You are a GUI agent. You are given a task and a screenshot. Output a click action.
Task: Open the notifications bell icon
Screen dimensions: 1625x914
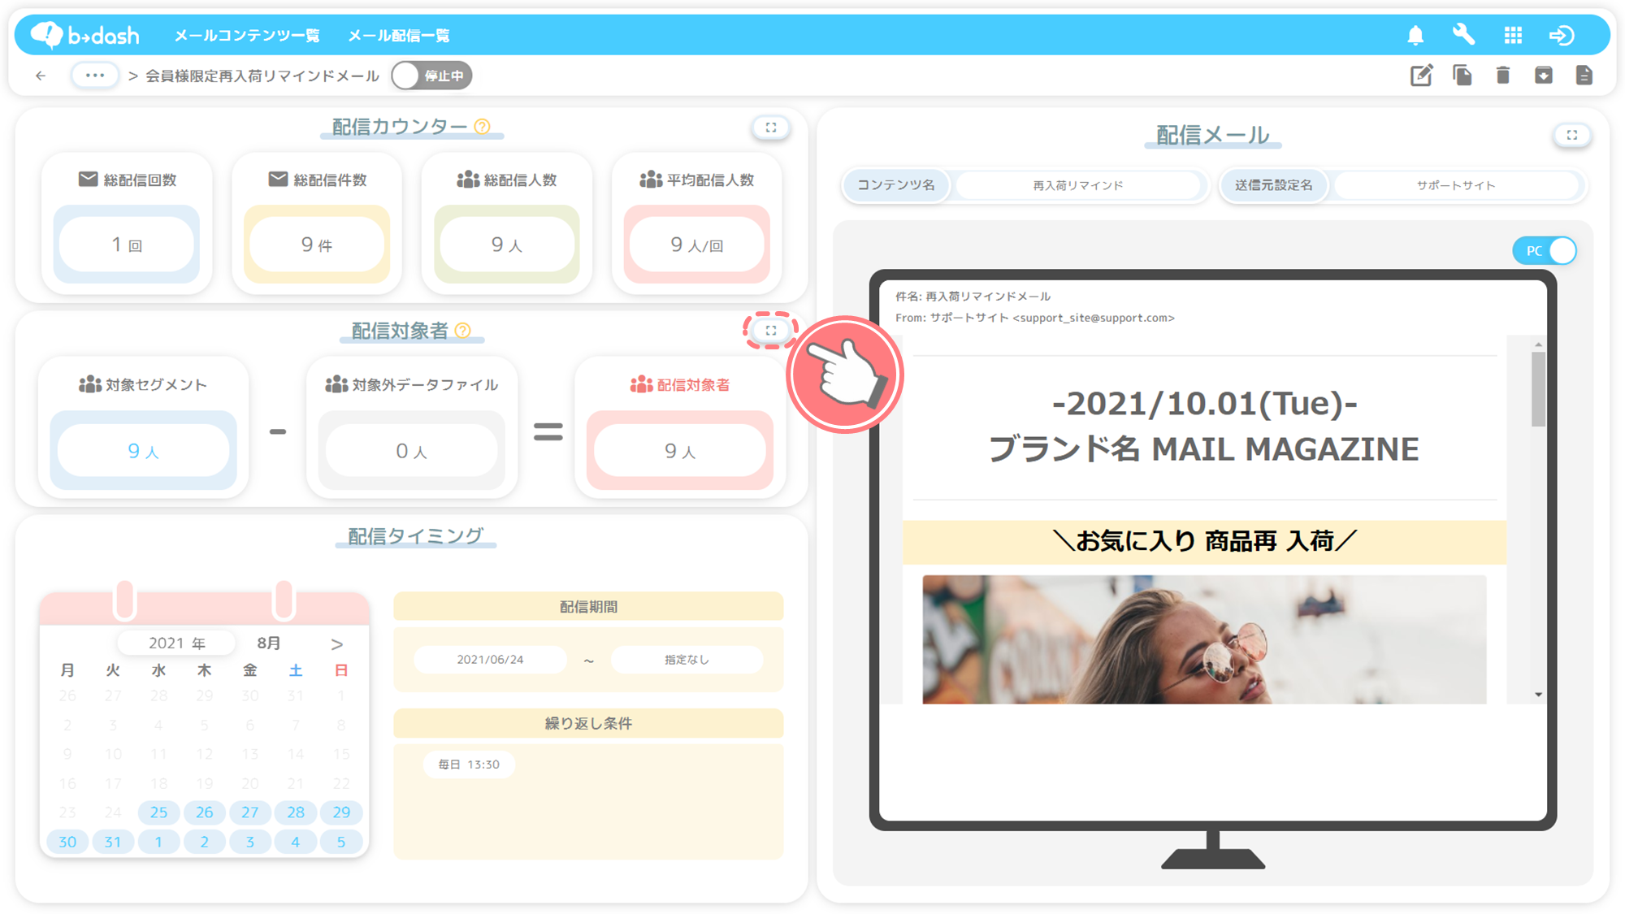coord(1415,35)
